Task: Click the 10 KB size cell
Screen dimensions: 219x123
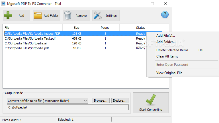Action: [x=77, y=48]
